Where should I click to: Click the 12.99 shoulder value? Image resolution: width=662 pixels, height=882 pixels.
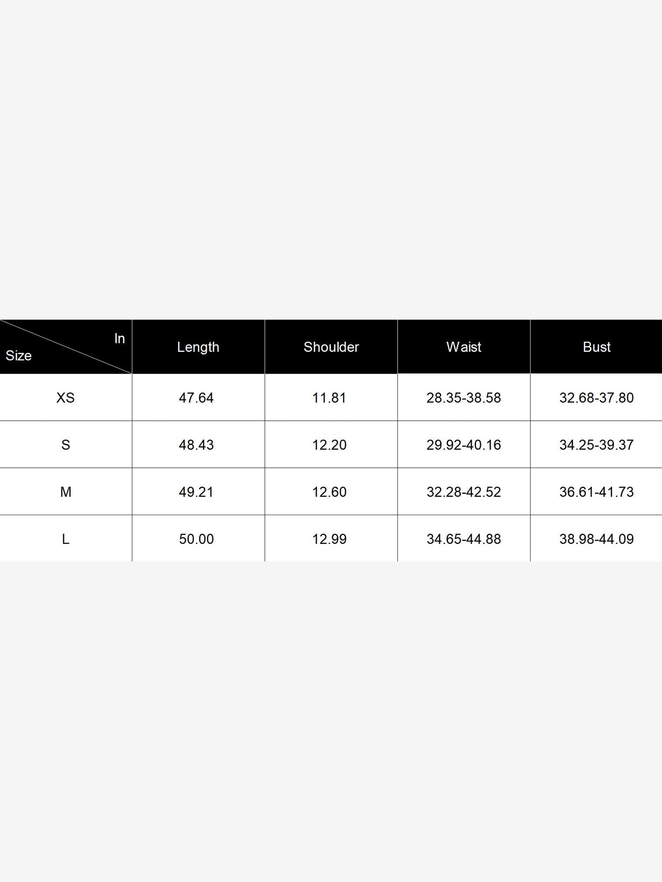point(329,539)
